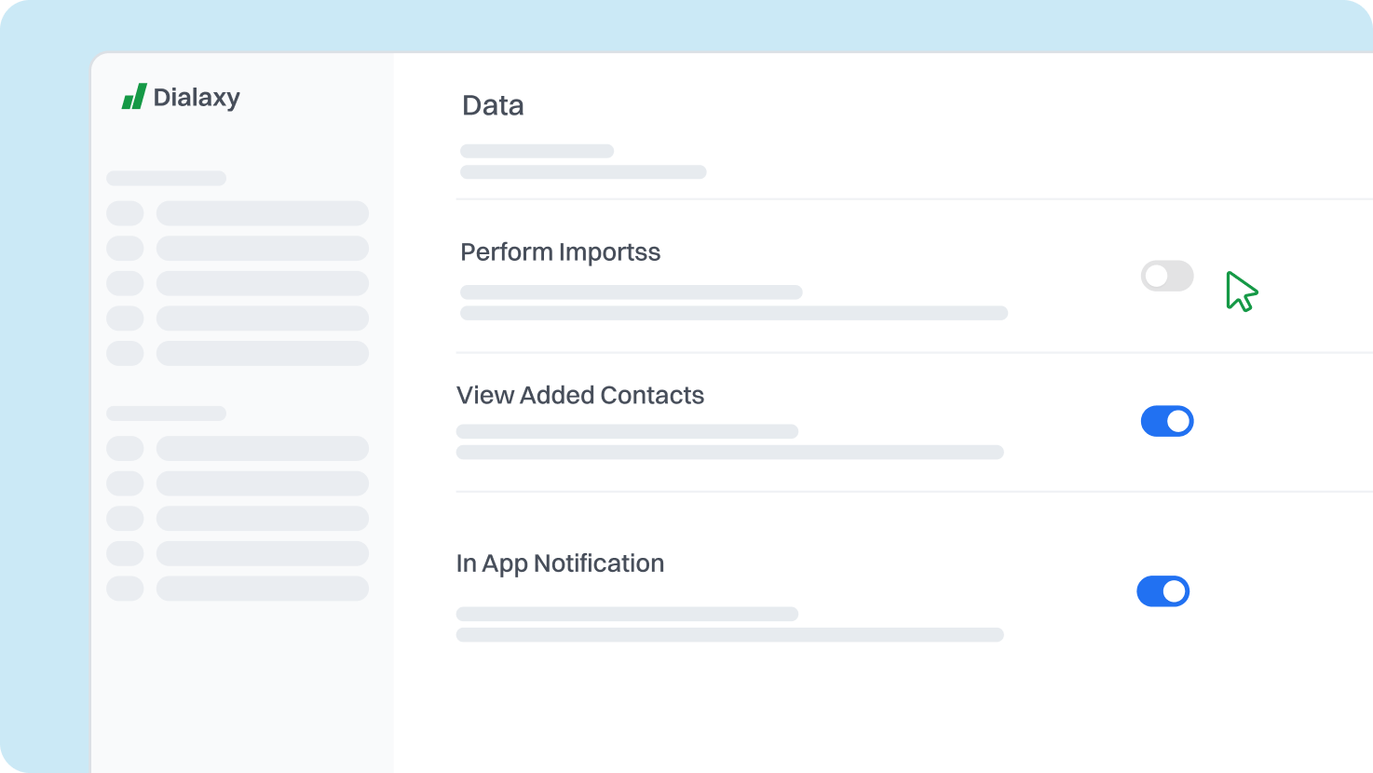This screenshot has height=773, width=1373.
Task: Disable the View Added Contacts toggle
Action: [x=1167, y=421]
